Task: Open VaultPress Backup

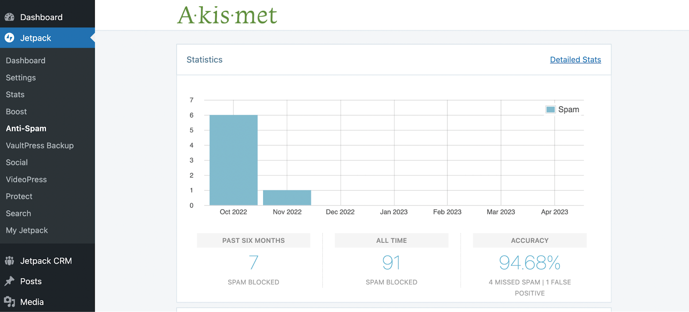Action: (40, 146)
